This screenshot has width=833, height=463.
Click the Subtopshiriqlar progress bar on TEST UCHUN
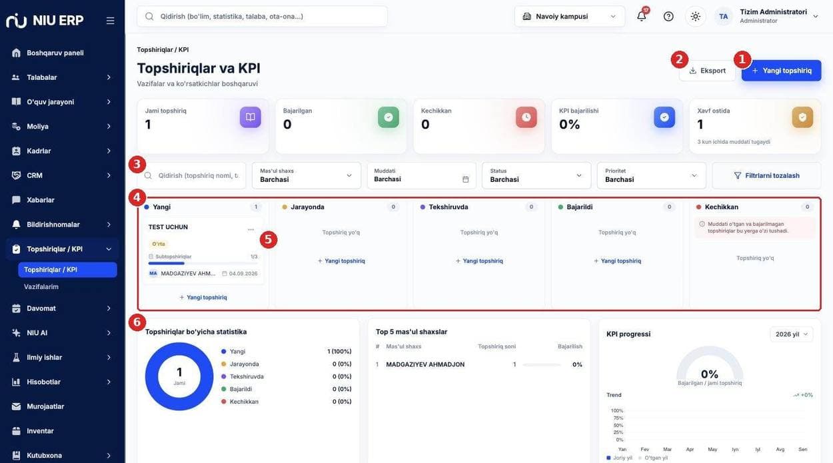coord(203,263)
